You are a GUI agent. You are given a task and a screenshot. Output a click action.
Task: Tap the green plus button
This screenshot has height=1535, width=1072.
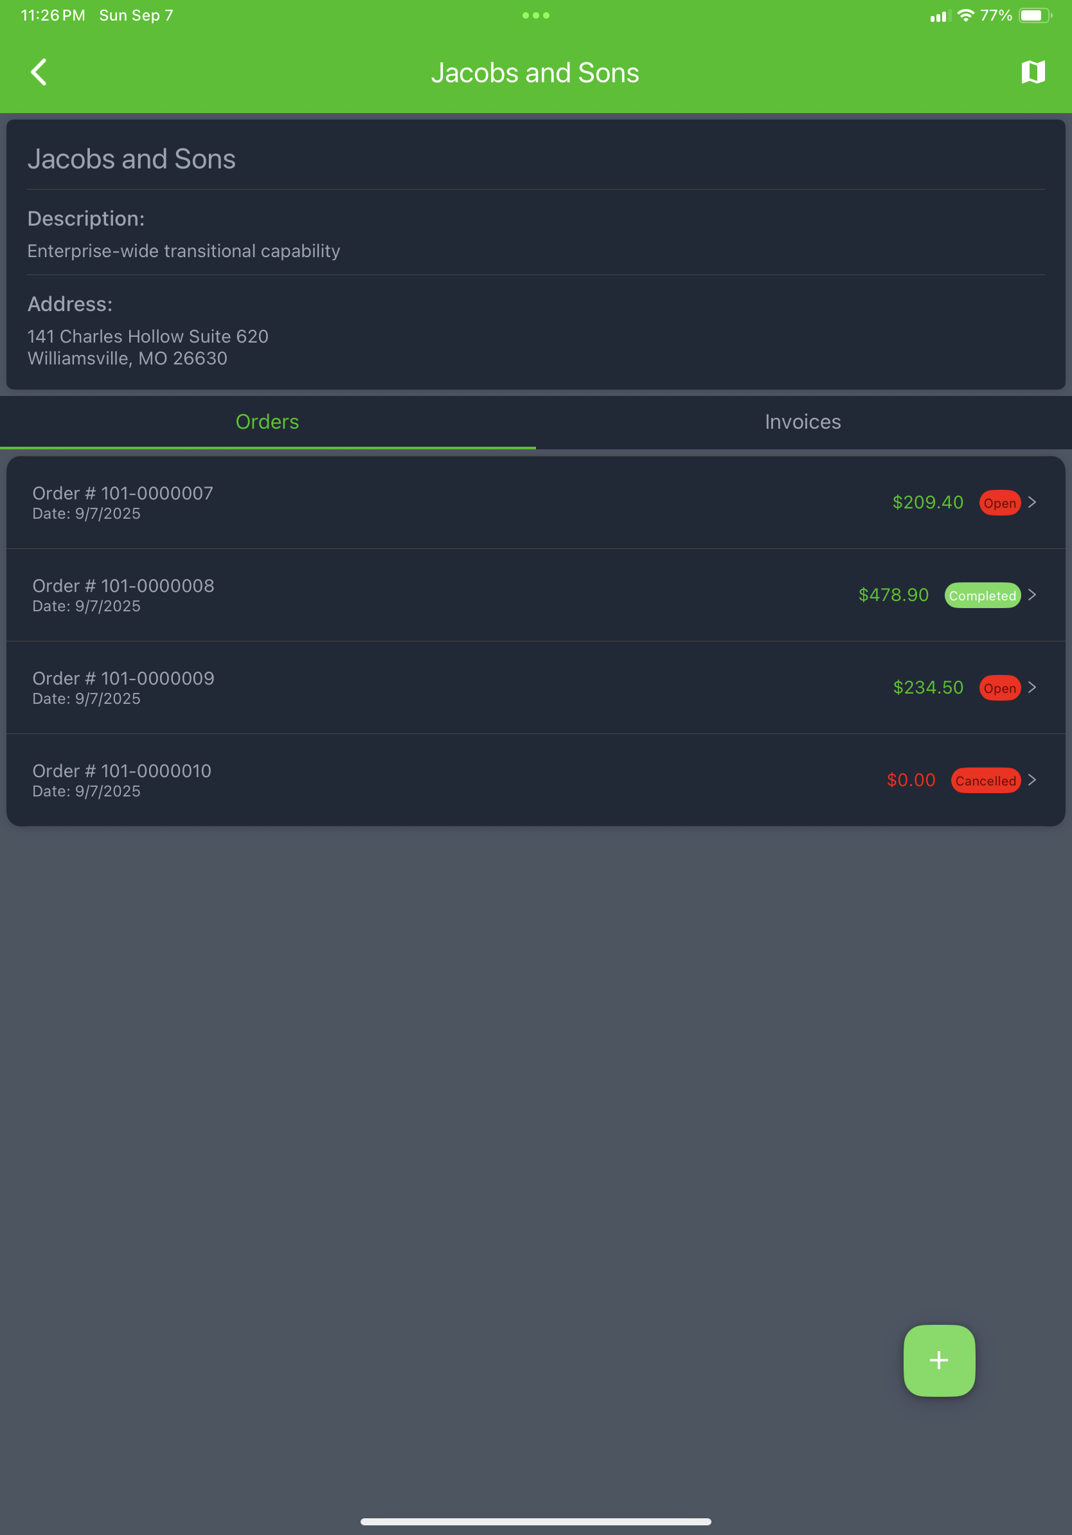[x=938, y=1361]
